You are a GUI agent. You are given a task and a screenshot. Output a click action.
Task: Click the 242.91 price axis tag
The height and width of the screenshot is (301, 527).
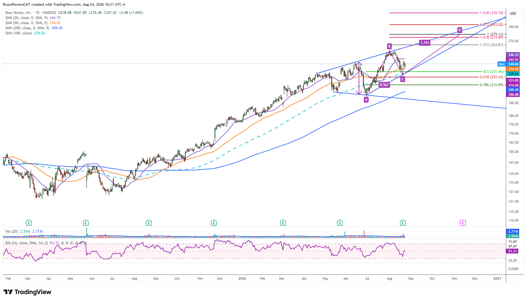click(513, 60)
